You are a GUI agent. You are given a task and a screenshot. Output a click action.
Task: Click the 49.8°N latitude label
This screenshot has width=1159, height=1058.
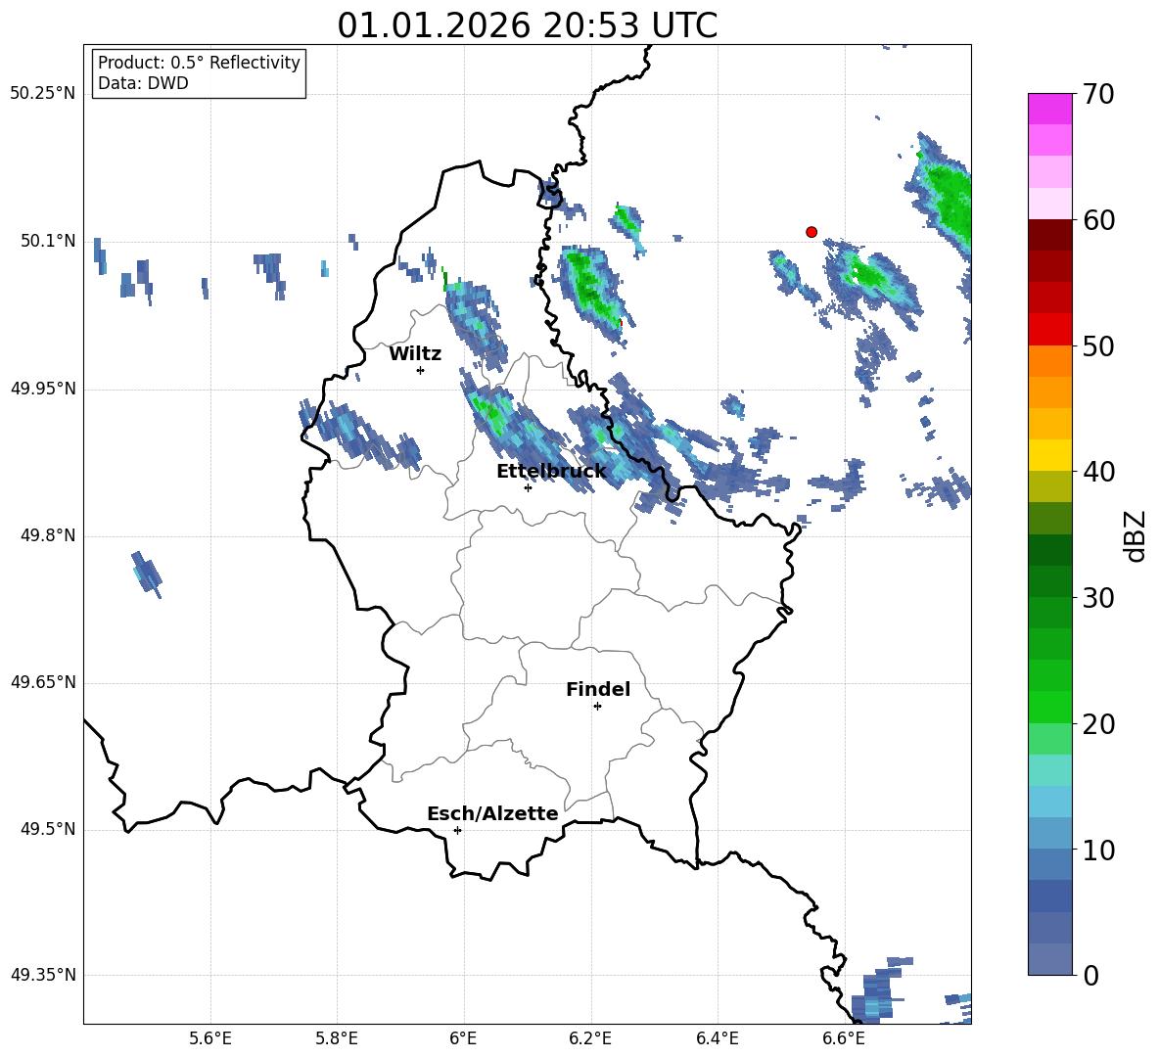point(47,535)
